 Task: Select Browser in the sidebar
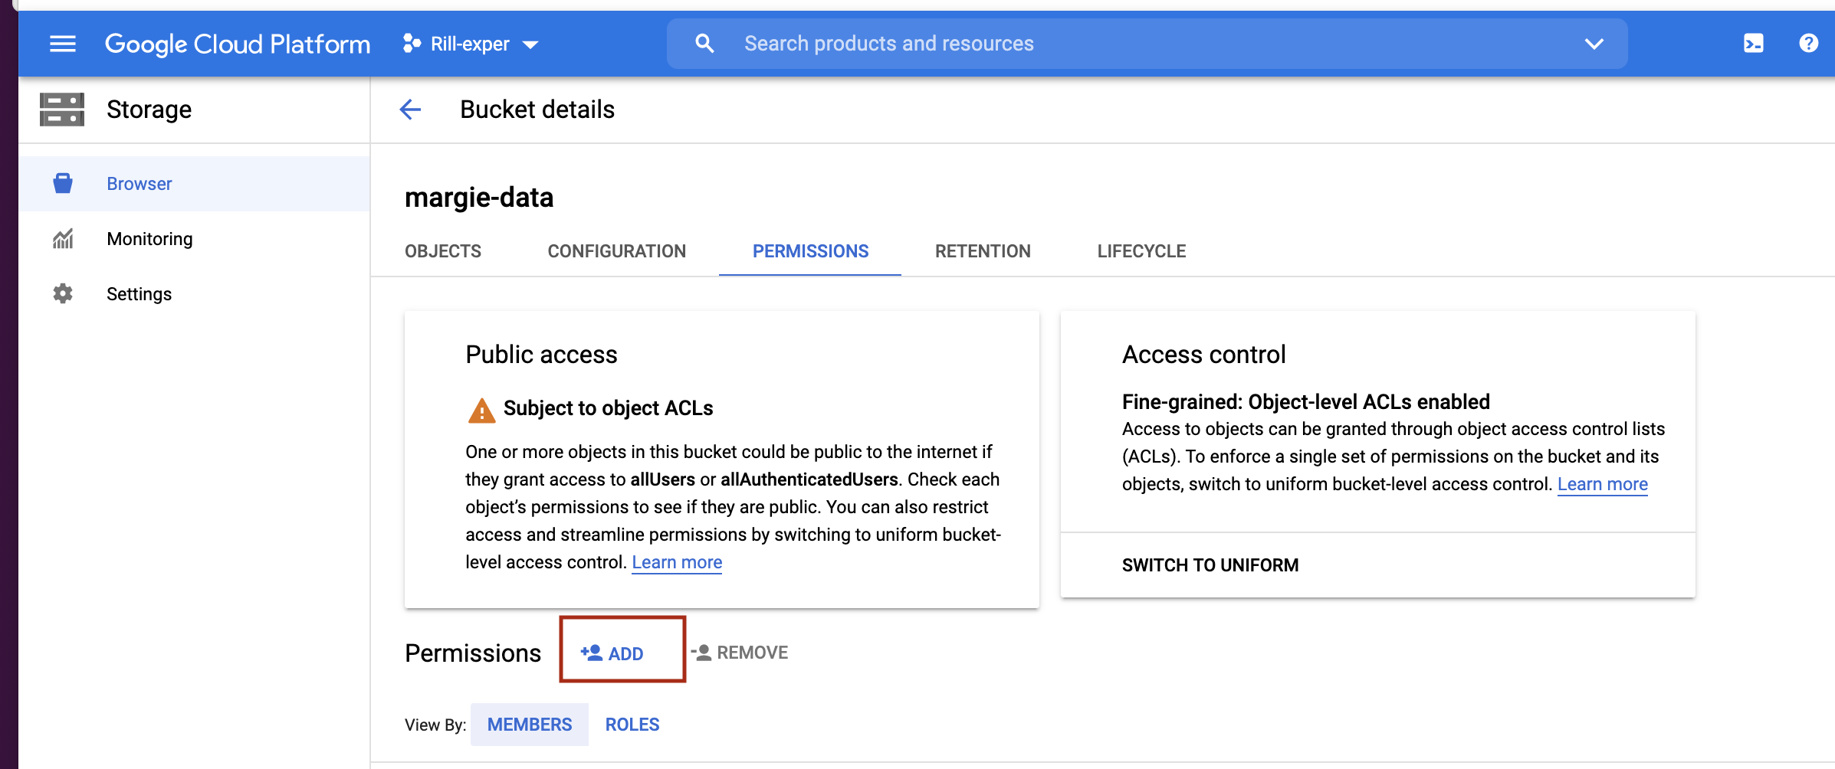[194, 184]
